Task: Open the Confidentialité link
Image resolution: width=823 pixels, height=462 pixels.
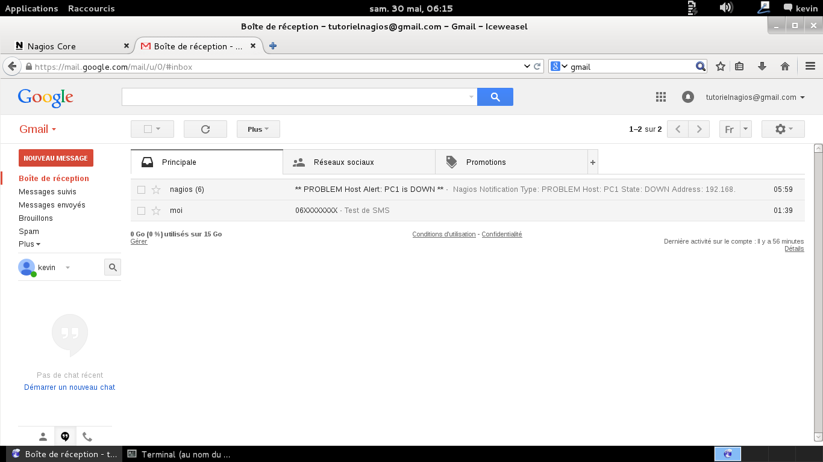Action: (x=502, y=234)
